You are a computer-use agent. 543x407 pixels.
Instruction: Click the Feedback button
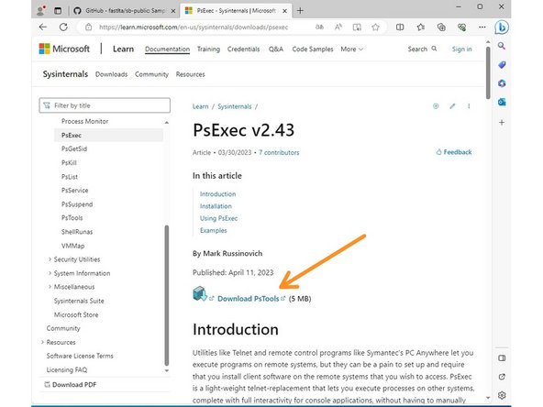click(454, 152)
